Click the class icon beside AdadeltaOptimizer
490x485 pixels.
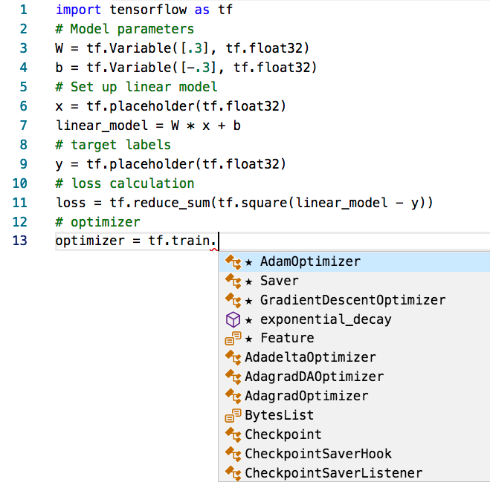pyautogui.click(x=233, y=358)
